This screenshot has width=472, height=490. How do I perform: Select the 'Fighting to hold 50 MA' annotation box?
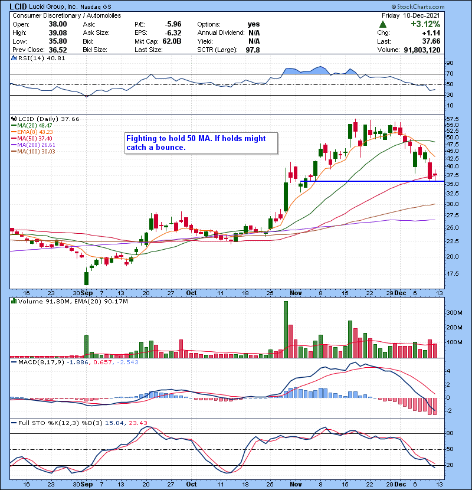[201, 143]
